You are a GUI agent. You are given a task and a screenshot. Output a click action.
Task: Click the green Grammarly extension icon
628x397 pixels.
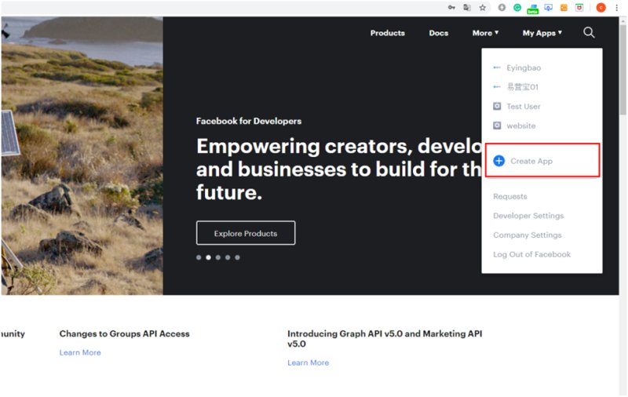[x=517, y=8]
